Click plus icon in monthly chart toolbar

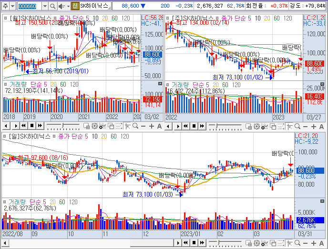[x=152, y=126]
